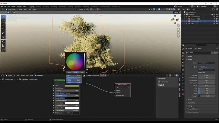Hide the Camera object in viewport
219x123 pixels.
click(214, 19)
